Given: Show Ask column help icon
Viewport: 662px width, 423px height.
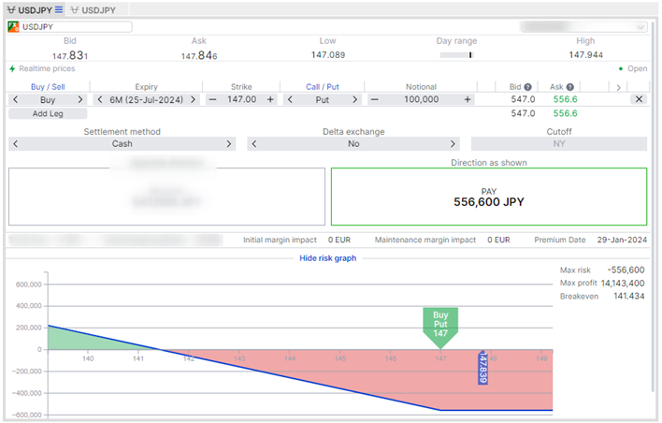Looking at the screenshot, I should tap(570, 87).
